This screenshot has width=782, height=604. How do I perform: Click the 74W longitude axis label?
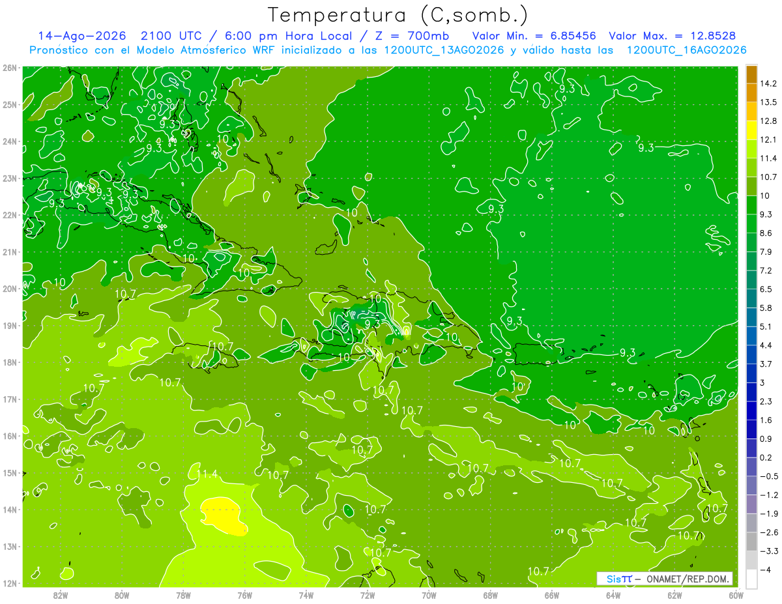tap(306, 595)
